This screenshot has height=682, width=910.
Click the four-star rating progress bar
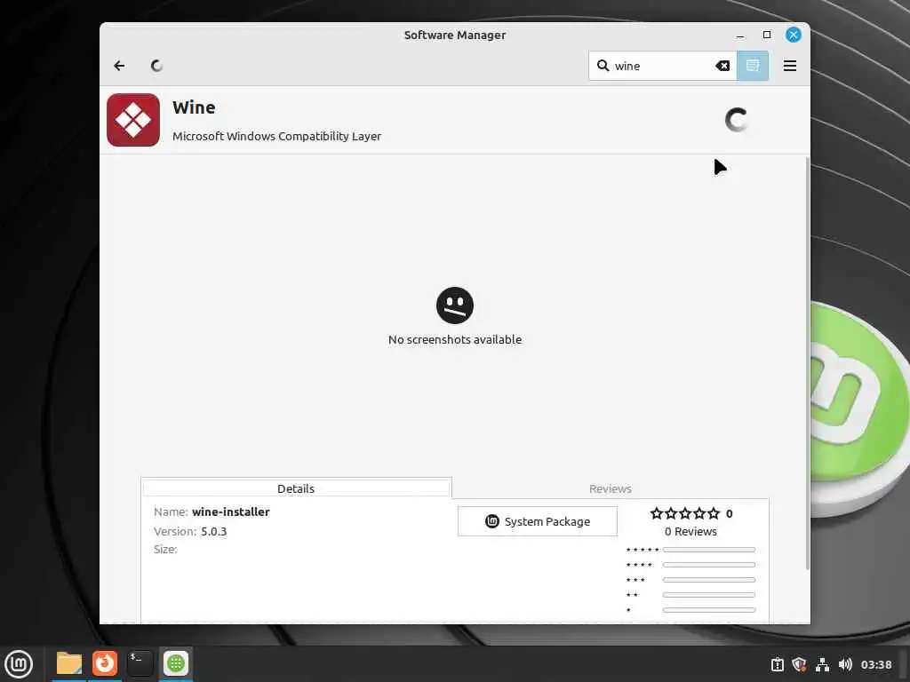coord(709,564)
